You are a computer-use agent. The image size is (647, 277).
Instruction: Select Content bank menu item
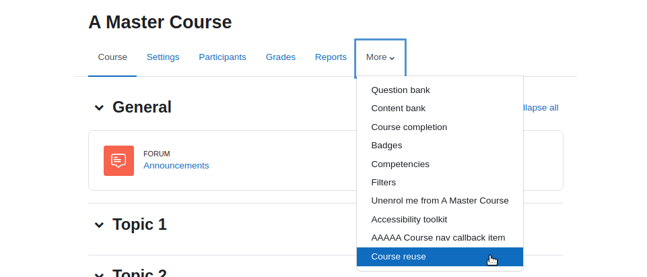click(x=440, y=108)
